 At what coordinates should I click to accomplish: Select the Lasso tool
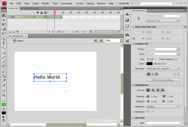click(x=4, y=34)
